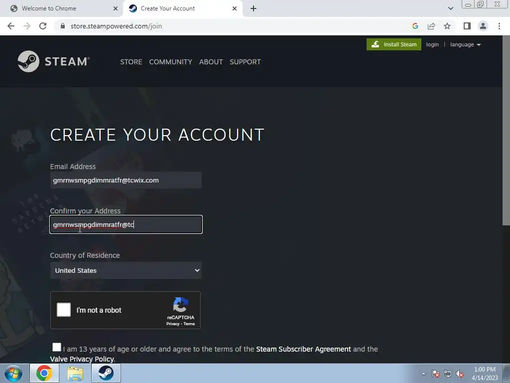Click the browser forward arrow
The image size is (510, 383).
[x=27, y=26]
